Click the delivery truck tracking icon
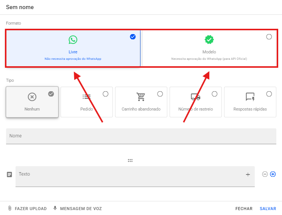The height and width of the screenshot is (215, 282). tap(195, 97)
